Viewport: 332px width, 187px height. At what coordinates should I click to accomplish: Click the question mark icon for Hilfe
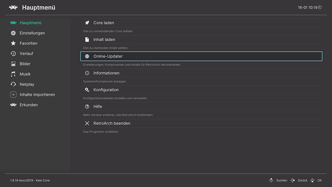87,106
